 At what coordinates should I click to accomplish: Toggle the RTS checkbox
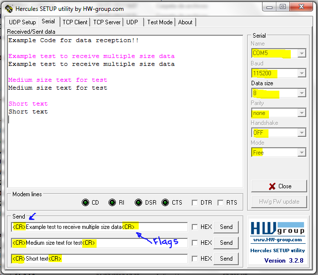point(220,203)
